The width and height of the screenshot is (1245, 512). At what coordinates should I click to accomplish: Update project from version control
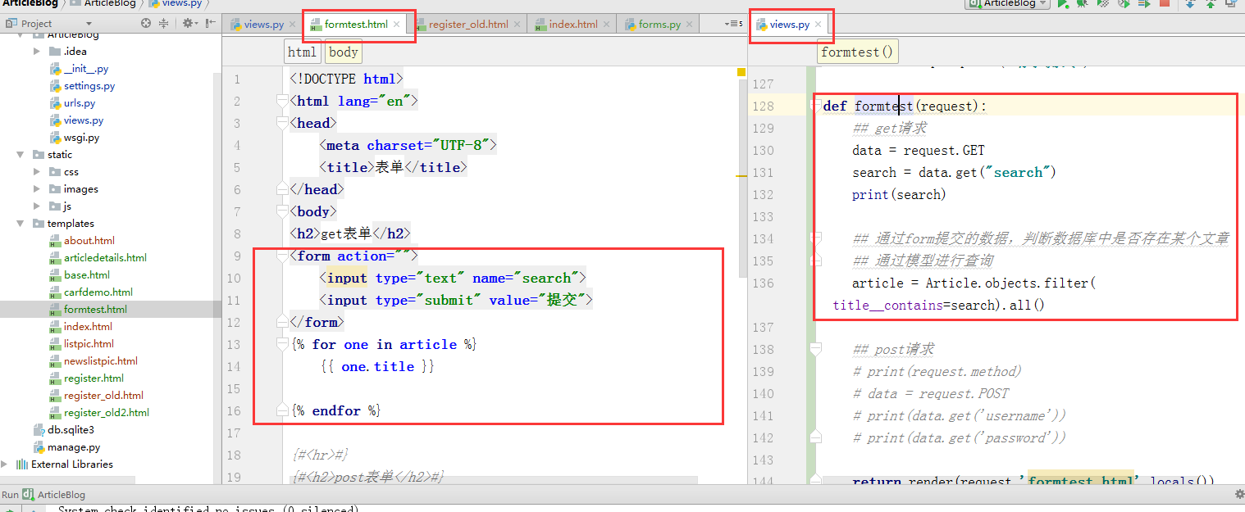tap(1190, 5)
